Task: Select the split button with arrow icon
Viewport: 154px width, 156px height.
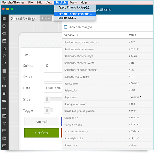Action: point(4,101)
